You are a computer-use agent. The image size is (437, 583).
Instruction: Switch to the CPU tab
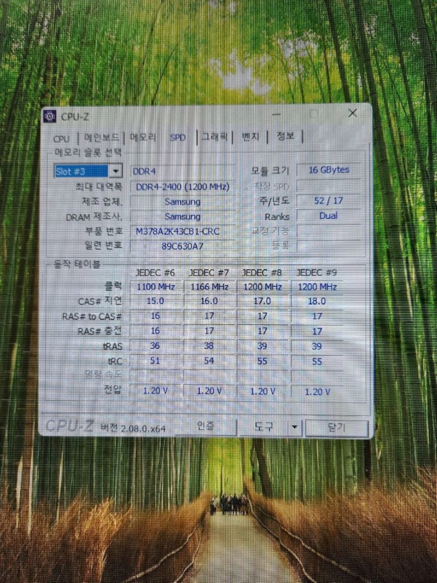coord(61,139)
